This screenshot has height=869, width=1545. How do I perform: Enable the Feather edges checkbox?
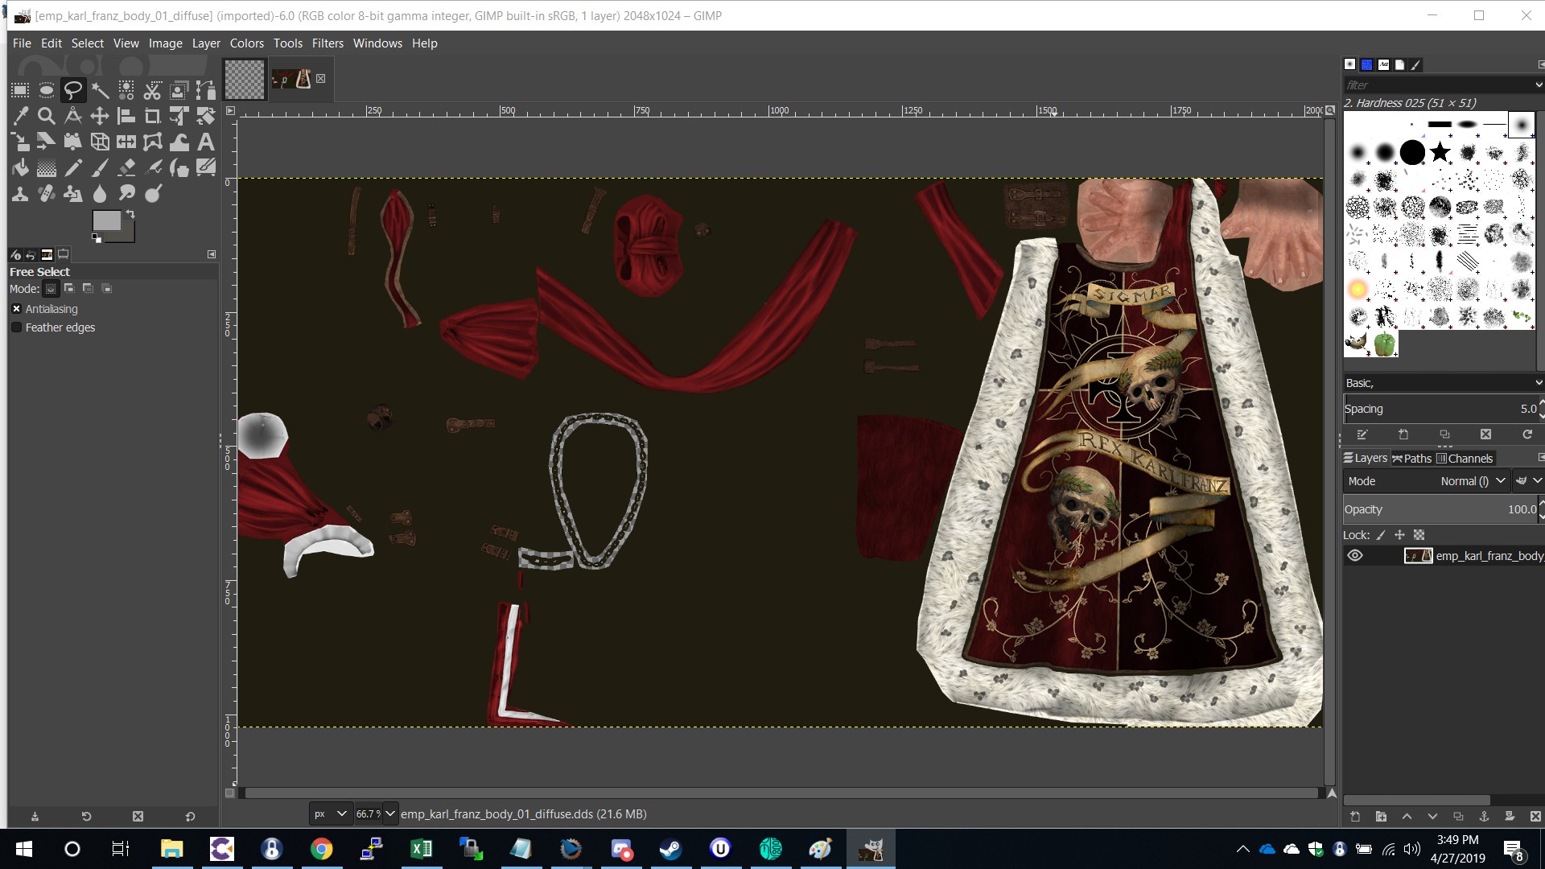16,327
